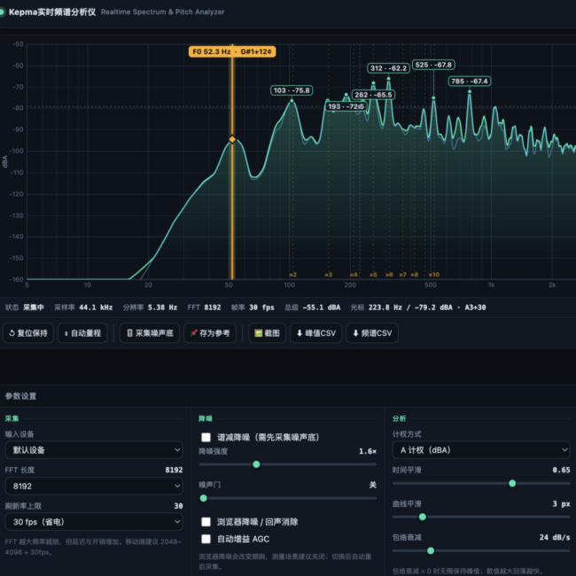The width and height of the screenshot is (576, 576).
Task: Click the 312 · -62.2 peak label
Action: click(x=388, y=68)
